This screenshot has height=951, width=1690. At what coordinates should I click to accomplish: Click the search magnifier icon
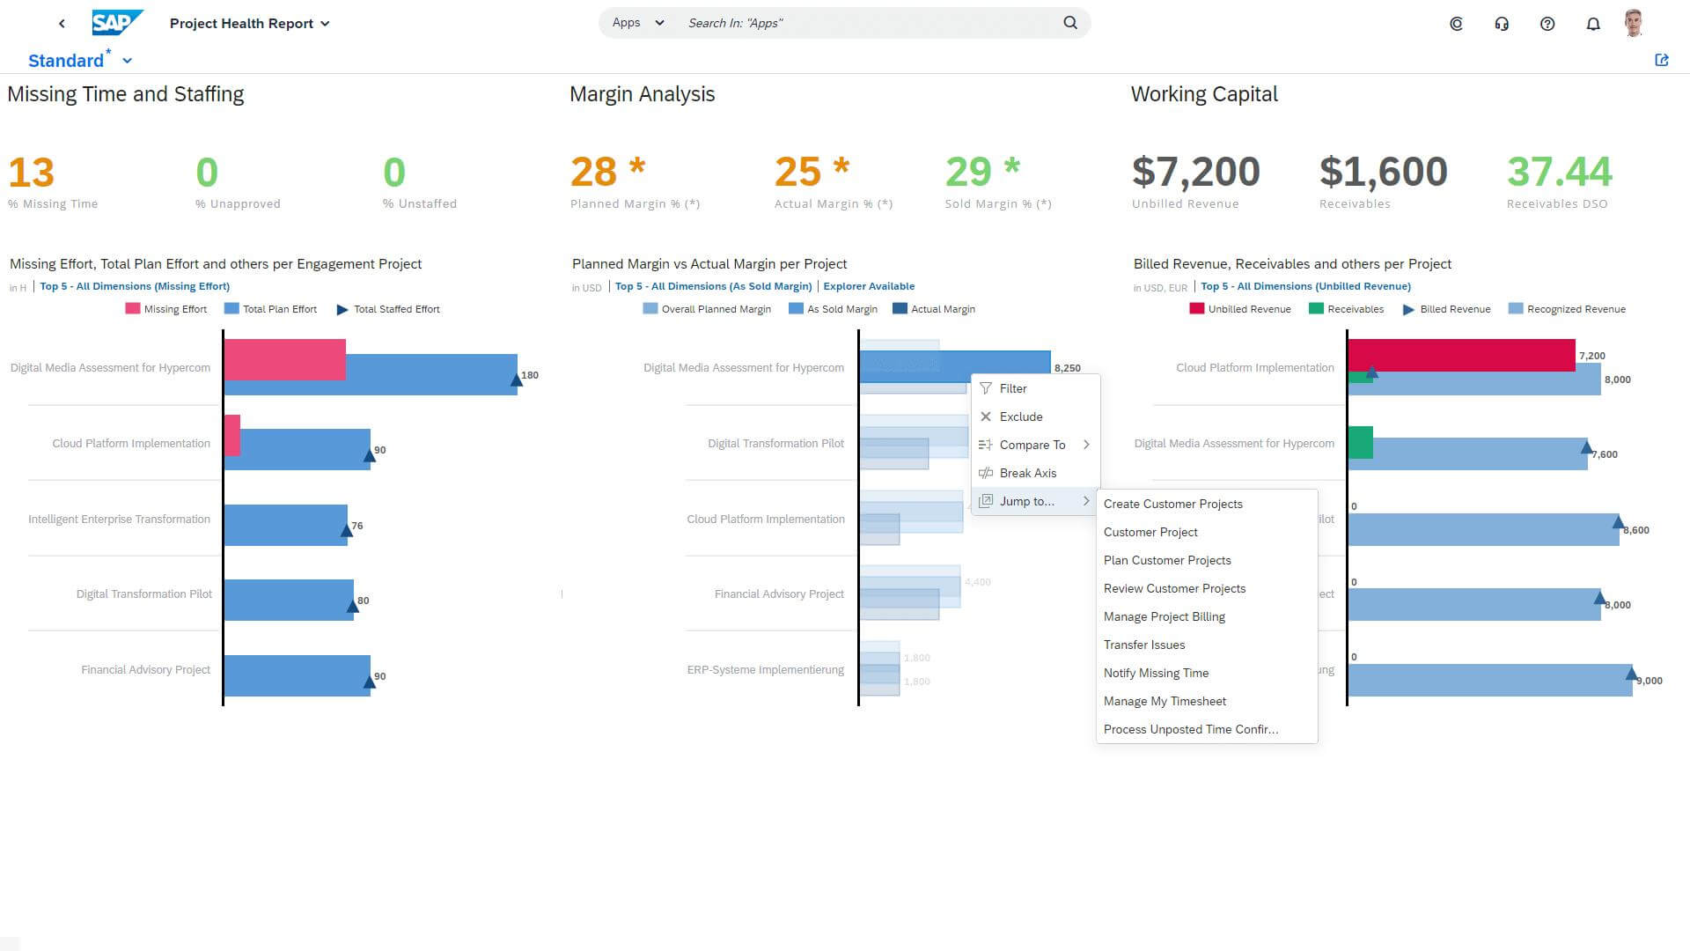tap(1070, 23)
